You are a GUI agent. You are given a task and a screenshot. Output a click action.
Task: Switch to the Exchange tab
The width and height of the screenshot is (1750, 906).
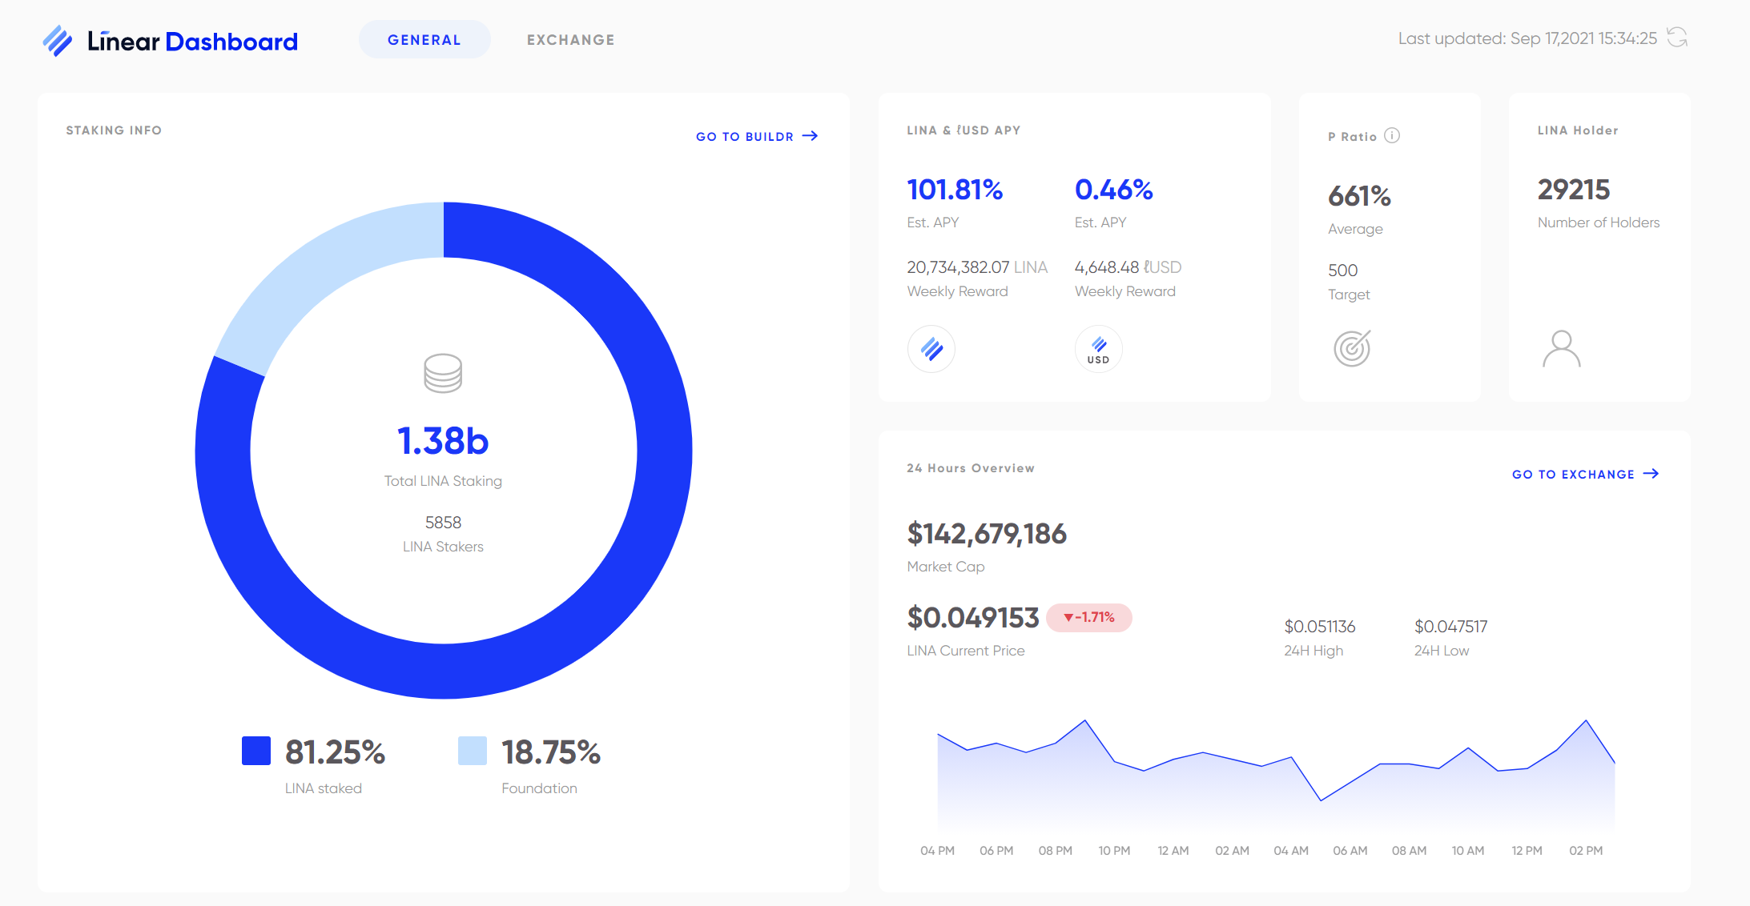click(570, 40)
